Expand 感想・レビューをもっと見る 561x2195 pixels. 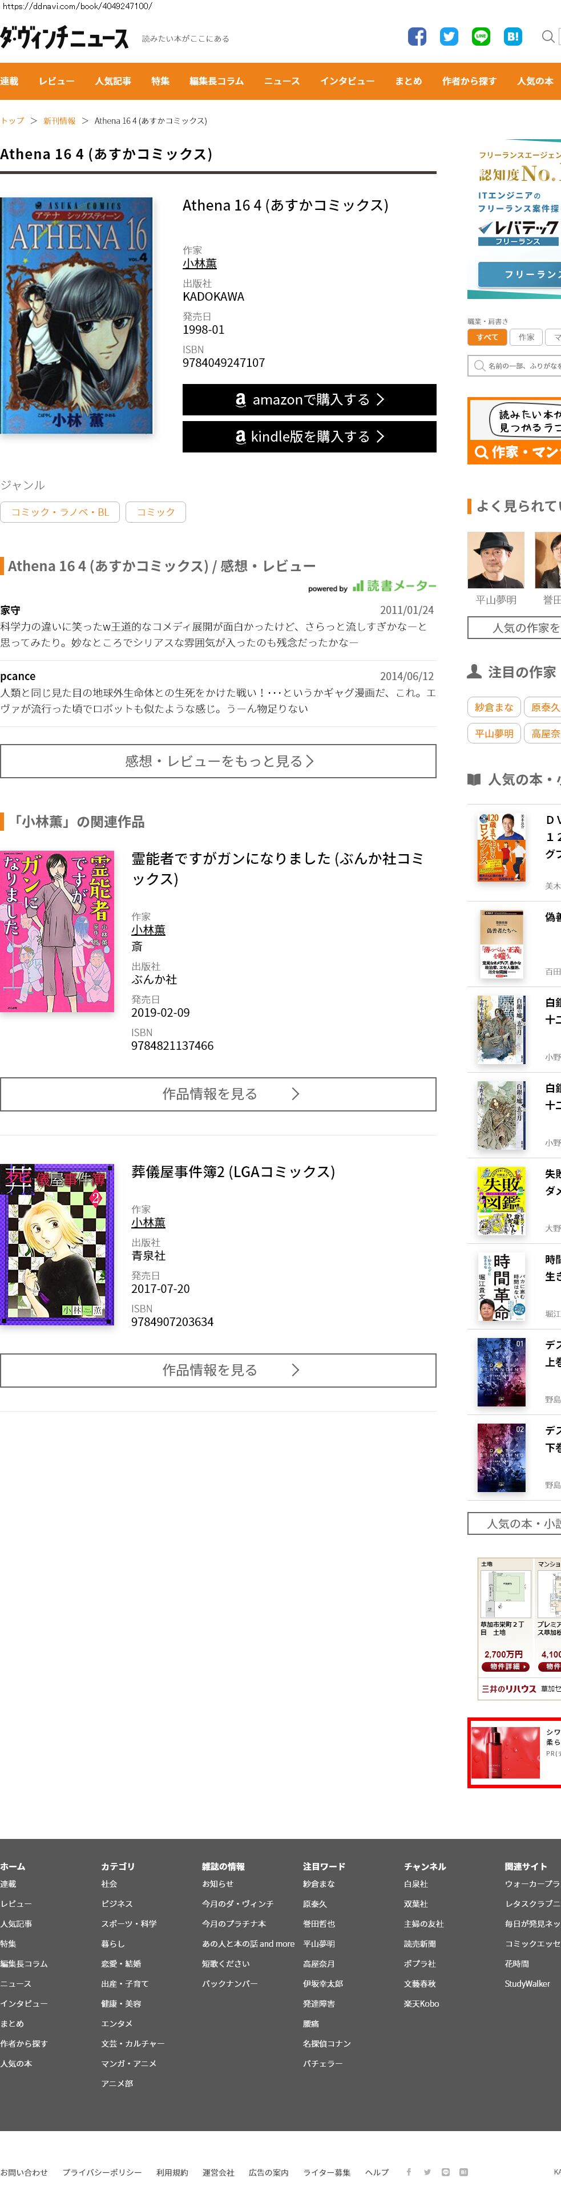[218, 761]
